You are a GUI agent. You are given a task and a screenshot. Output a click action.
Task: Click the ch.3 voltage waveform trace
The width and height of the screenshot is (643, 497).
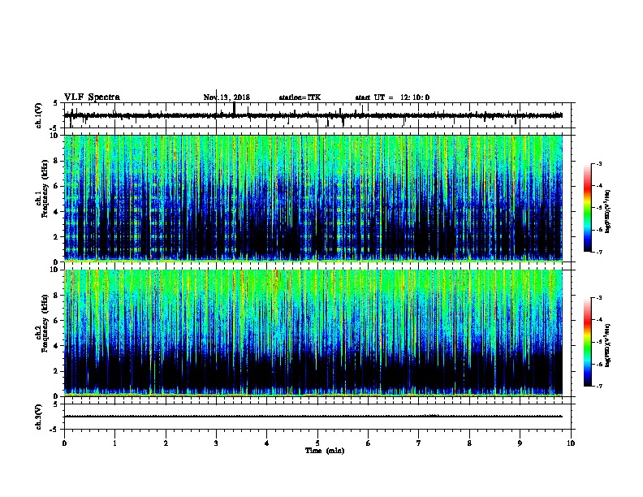tap(313, 417)
